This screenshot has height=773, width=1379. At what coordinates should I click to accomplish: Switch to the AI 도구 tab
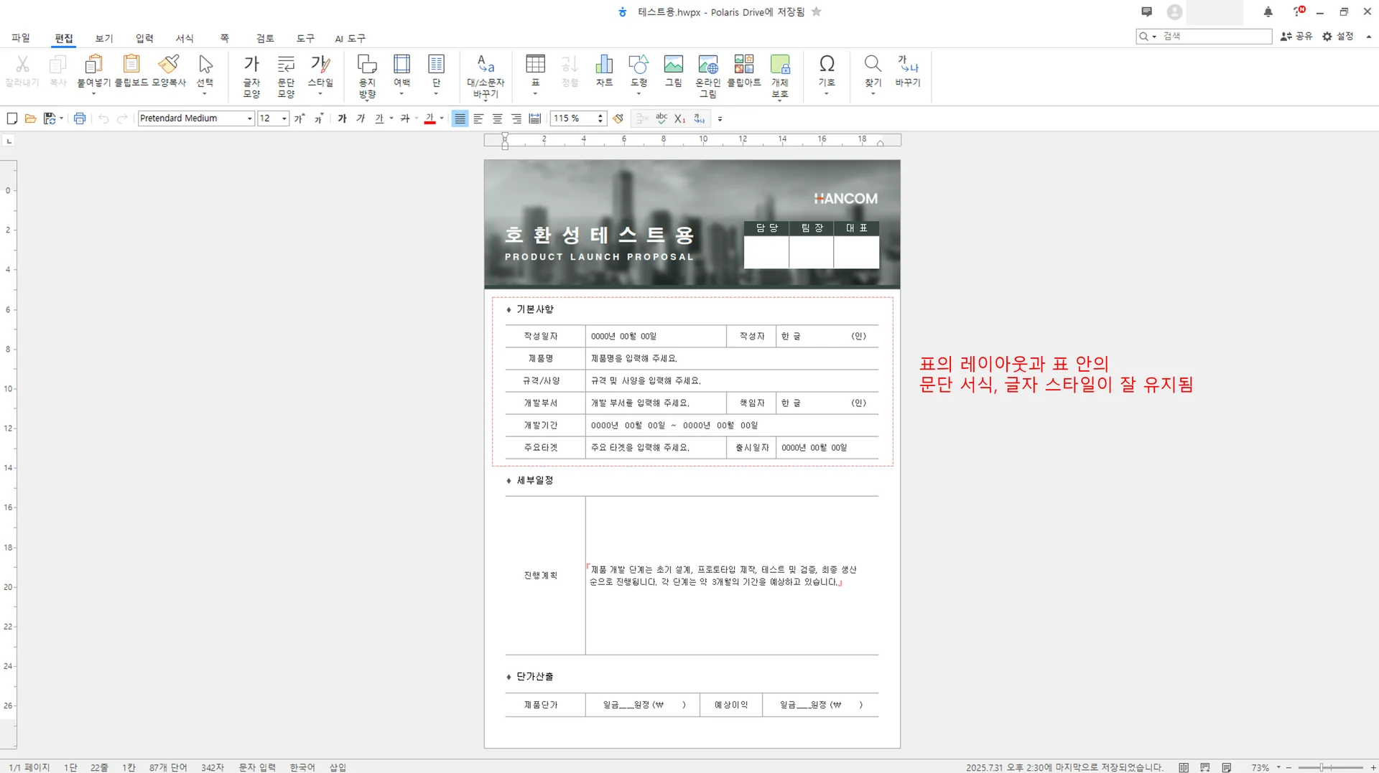(349, 39)
